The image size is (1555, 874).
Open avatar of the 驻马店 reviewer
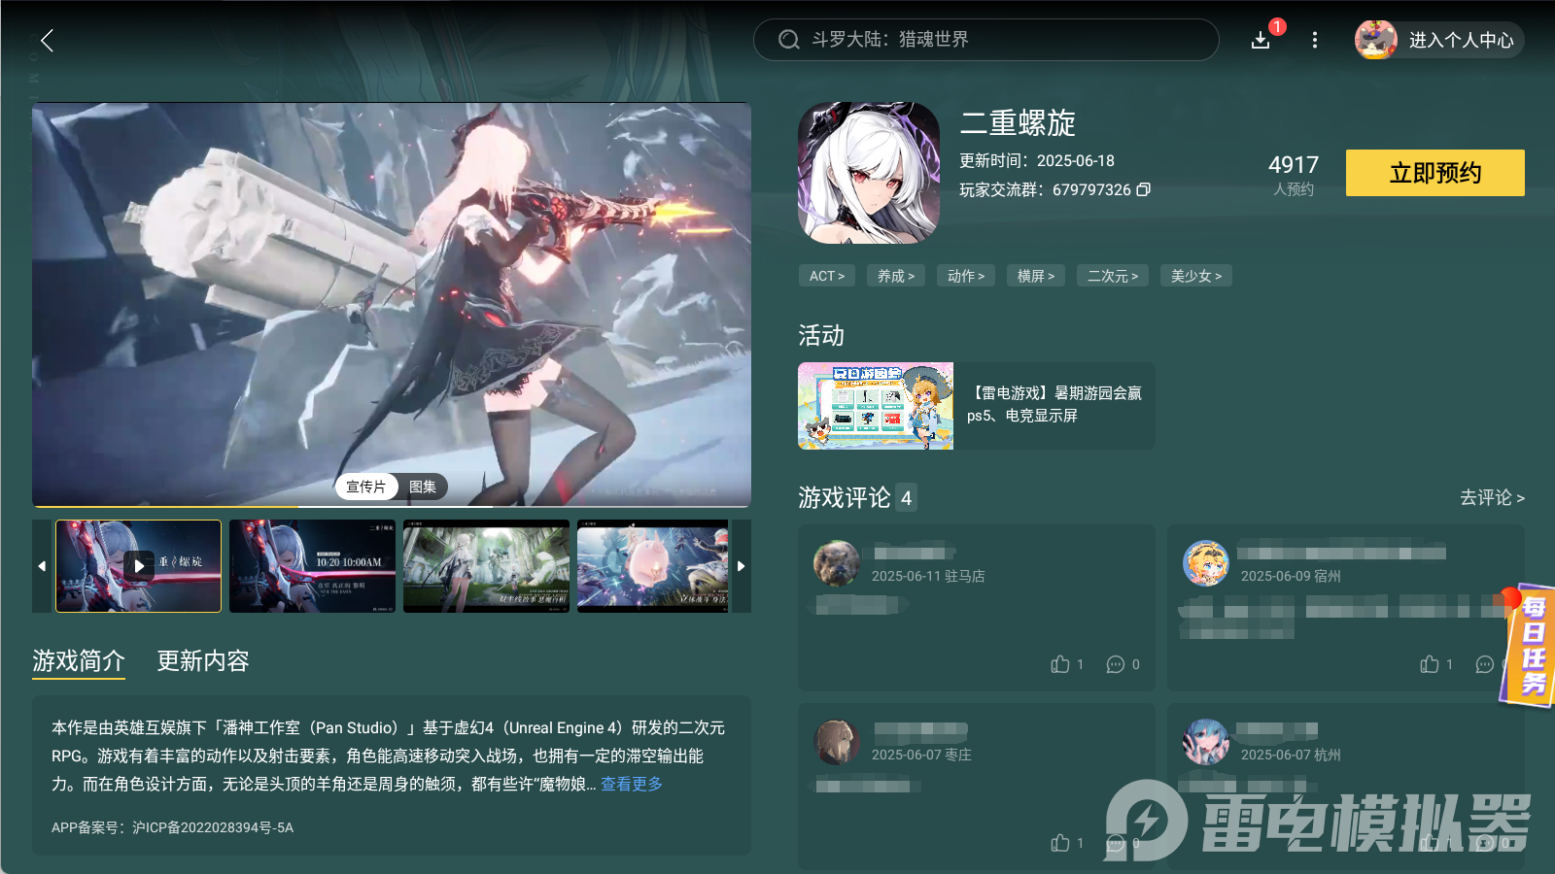[837, 563]
